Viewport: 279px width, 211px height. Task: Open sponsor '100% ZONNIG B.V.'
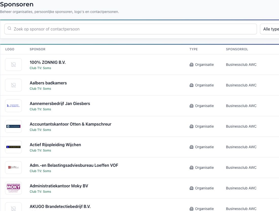[48, 63]
